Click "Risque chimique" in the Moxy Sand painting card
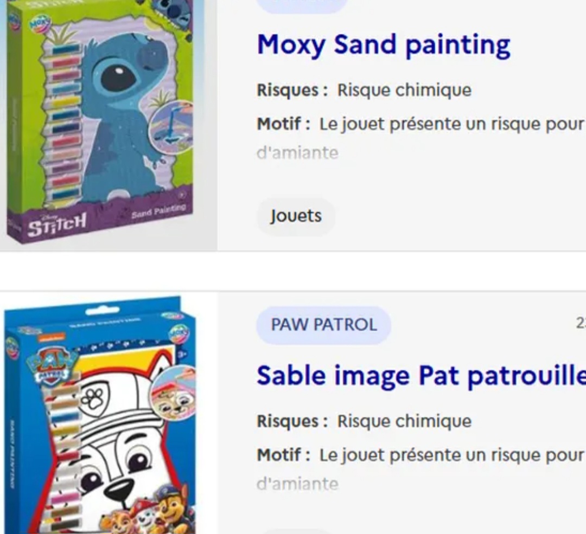Viewport: 586px width, 534px height. (x=404, y=90)
